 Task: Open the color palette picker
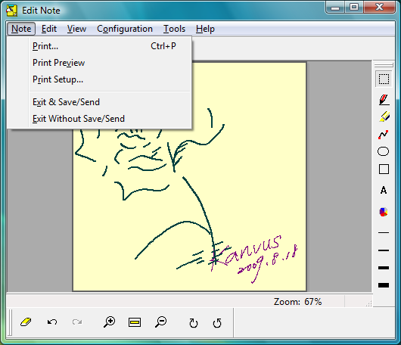[x=384, y=212]
